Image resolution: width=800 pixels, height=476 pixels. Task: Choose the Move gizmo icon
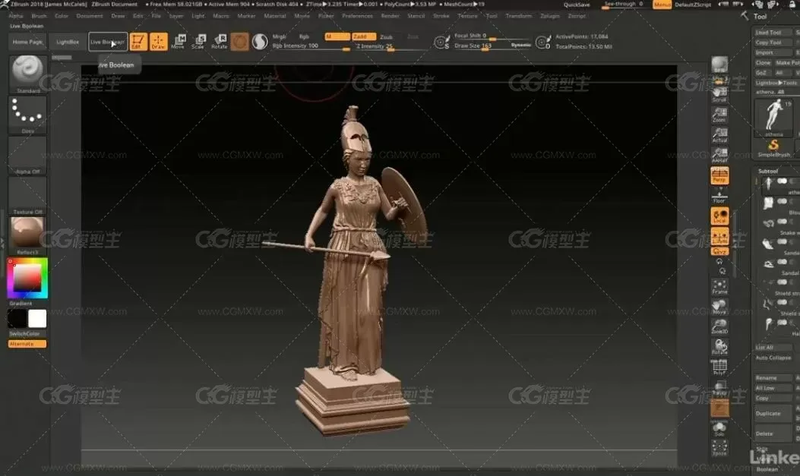pyautogui.click(x=179, y=41)
